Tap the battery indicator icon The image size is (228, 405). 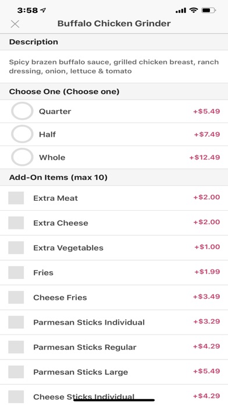coord(209,10)
